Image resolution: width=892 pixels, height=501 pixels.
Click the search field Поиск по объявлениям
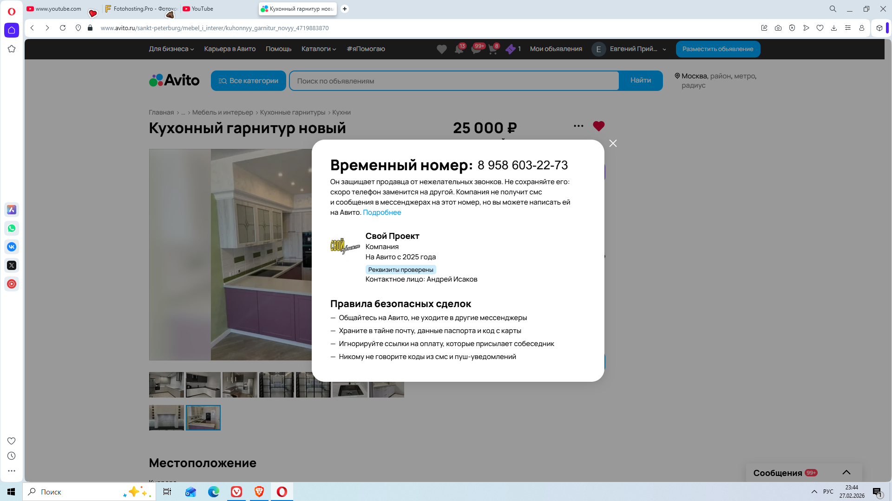(453, 81)
